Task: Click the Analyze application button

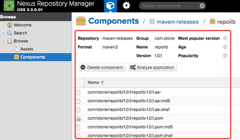Action: click(x=153, y=68)
